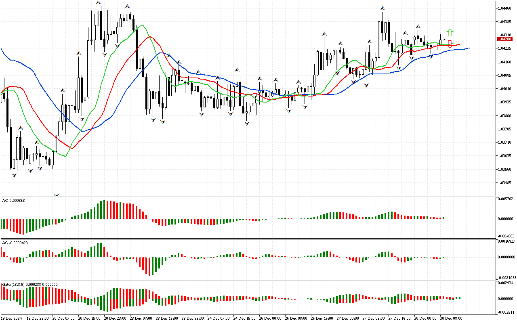Click the 23 Dec 07:00 time label
Viewport: 517px width, 323px height.
point(141,318)
